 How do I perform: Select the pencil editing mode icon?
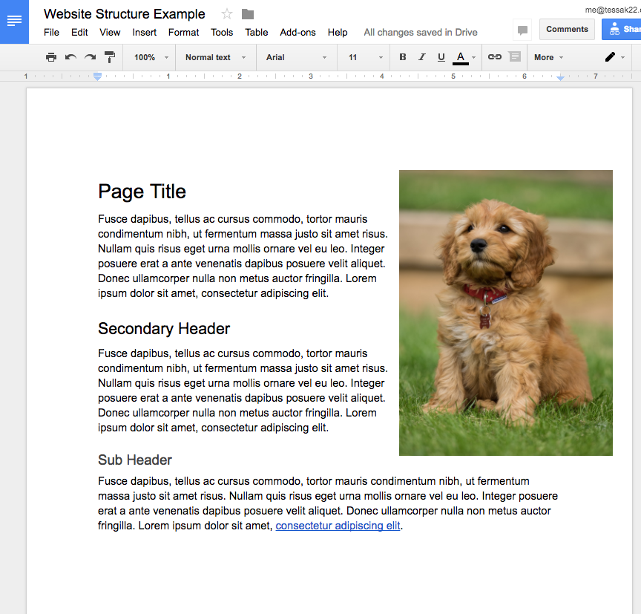click(610, 57)
